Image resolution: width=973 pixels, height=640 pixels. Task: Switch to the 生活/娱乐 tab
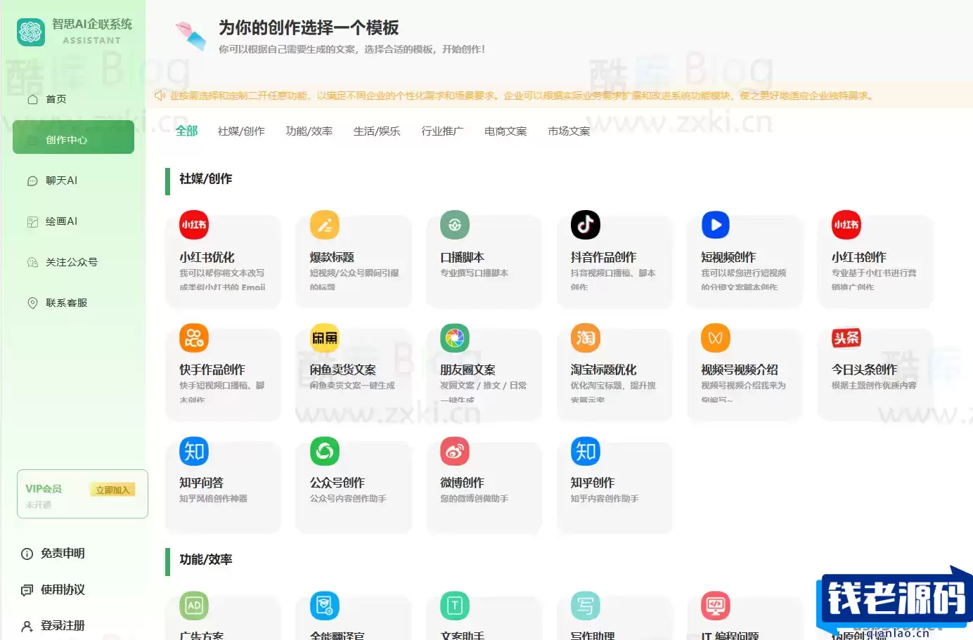pos(377,131)
